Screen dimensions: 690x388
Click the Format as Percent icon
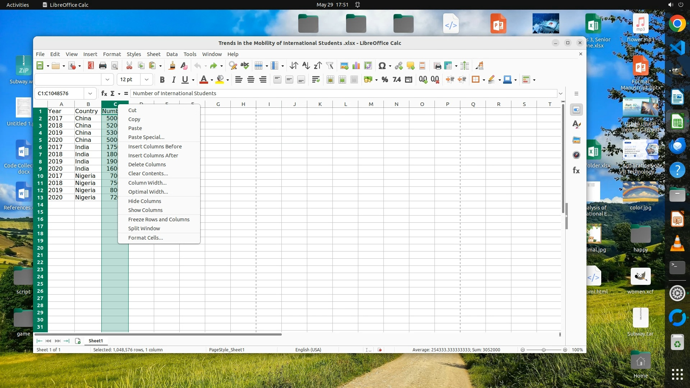[x=385, y=80]
